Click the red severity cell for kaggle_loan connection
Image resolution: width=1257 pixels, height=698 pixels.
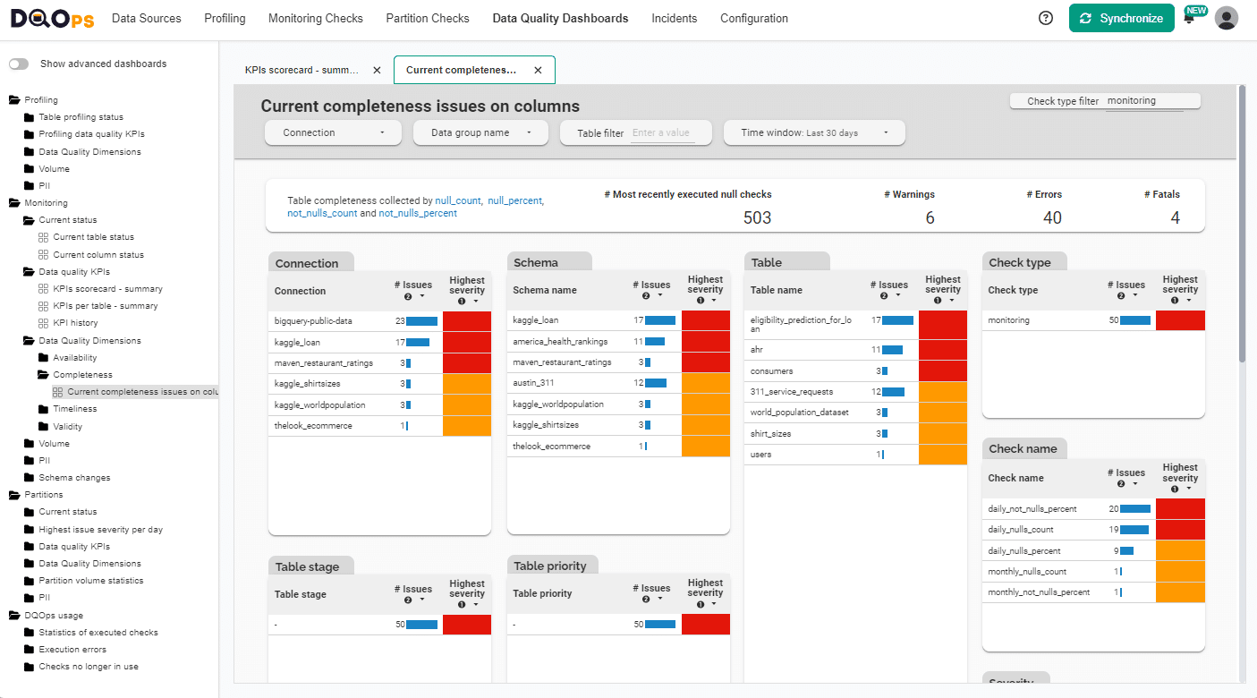467,342
